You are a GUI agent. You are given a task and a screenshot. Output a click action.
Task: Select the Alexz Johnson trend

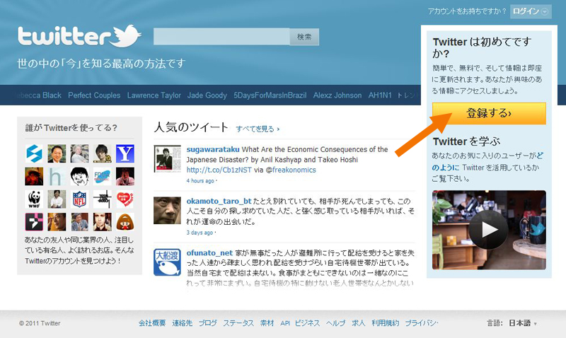coord(337,95)
